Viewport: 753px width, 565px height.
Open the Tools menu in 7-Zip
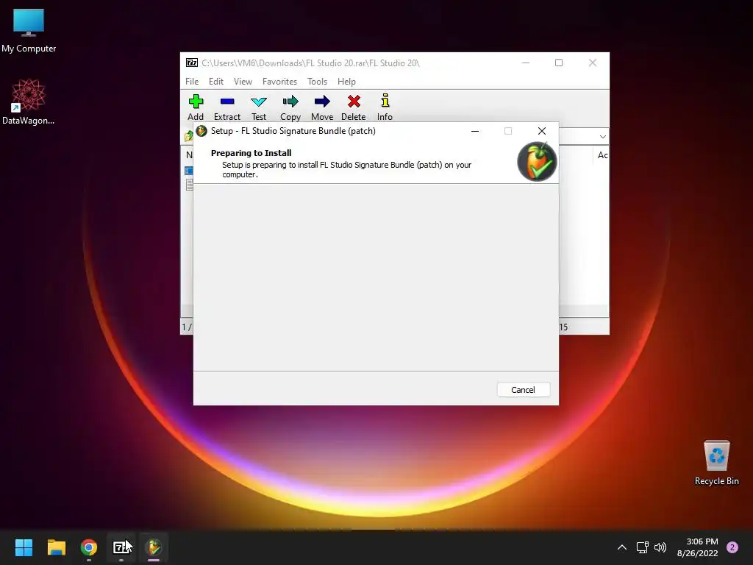[x=317, y=82]
